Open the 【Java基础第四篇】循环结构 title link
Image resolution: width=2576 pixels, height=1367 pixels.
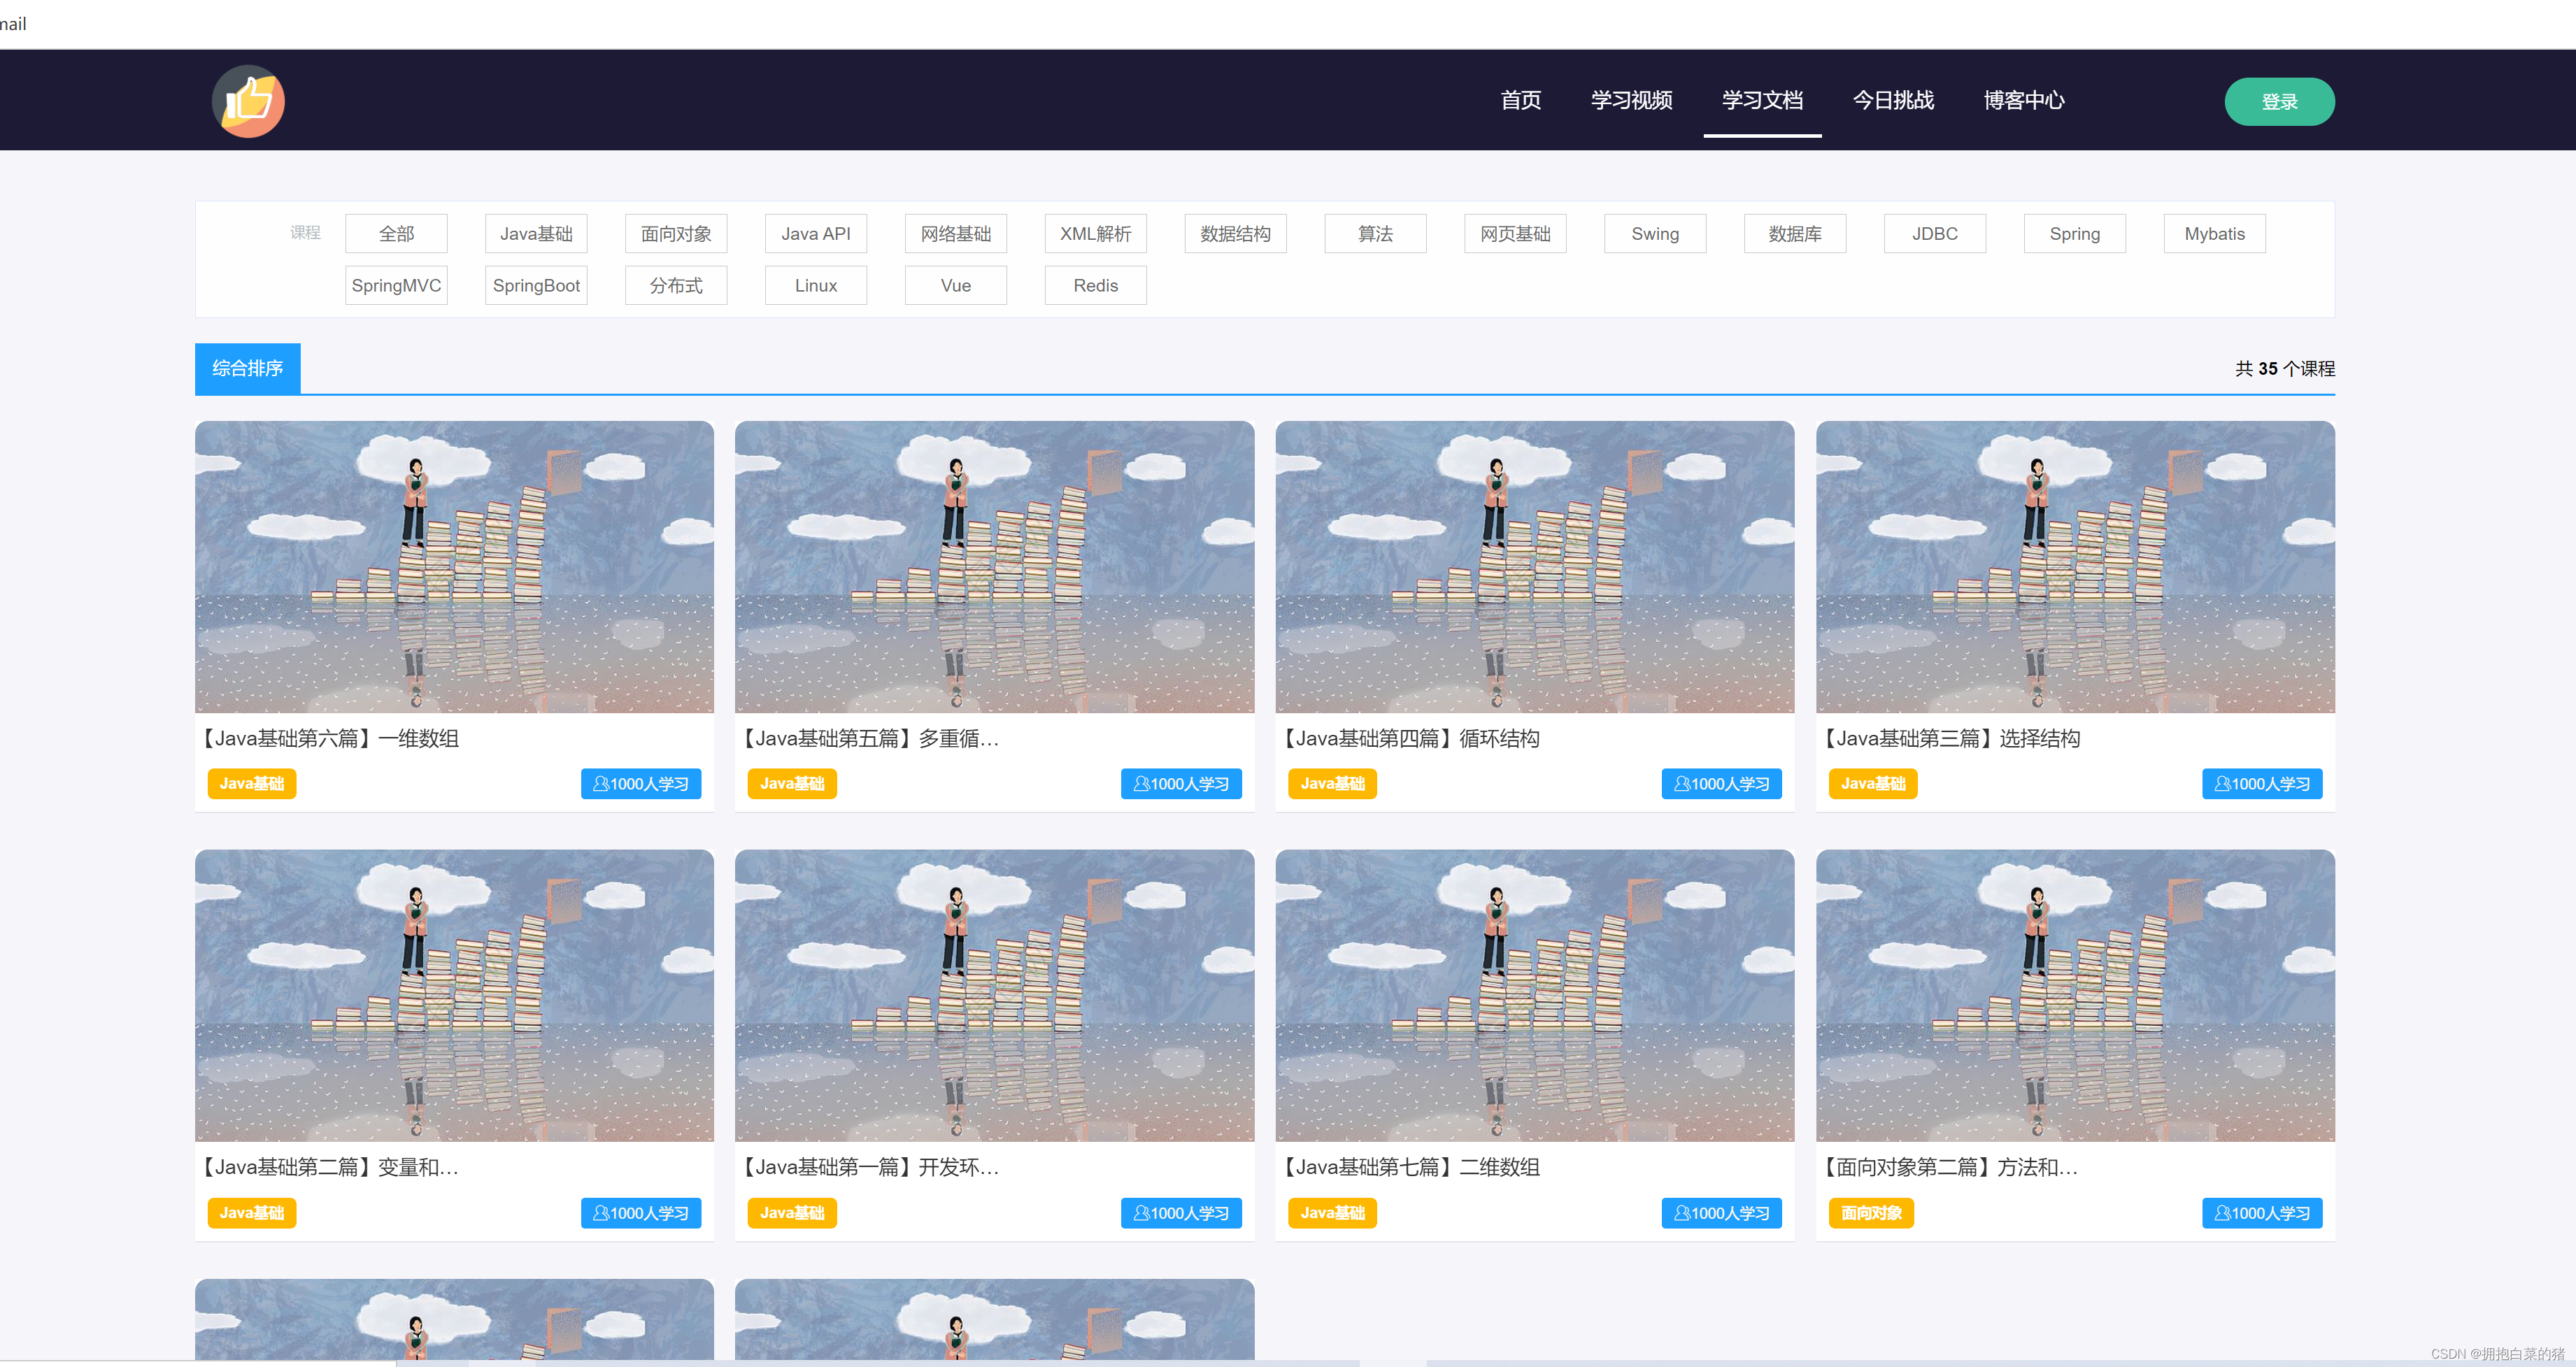click(x=1411, y=739)
